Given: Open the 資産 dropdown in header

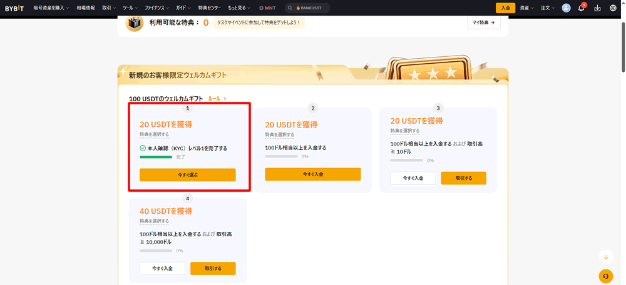Looking at the screenshot, I should point(527,8).
